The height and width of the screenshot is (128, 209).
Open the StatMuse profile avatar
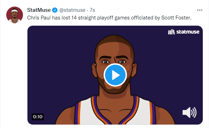(15, 15)
